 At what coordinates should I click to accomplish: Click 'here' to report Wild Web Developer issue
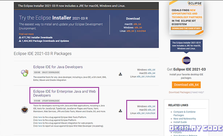coord(40,126)
